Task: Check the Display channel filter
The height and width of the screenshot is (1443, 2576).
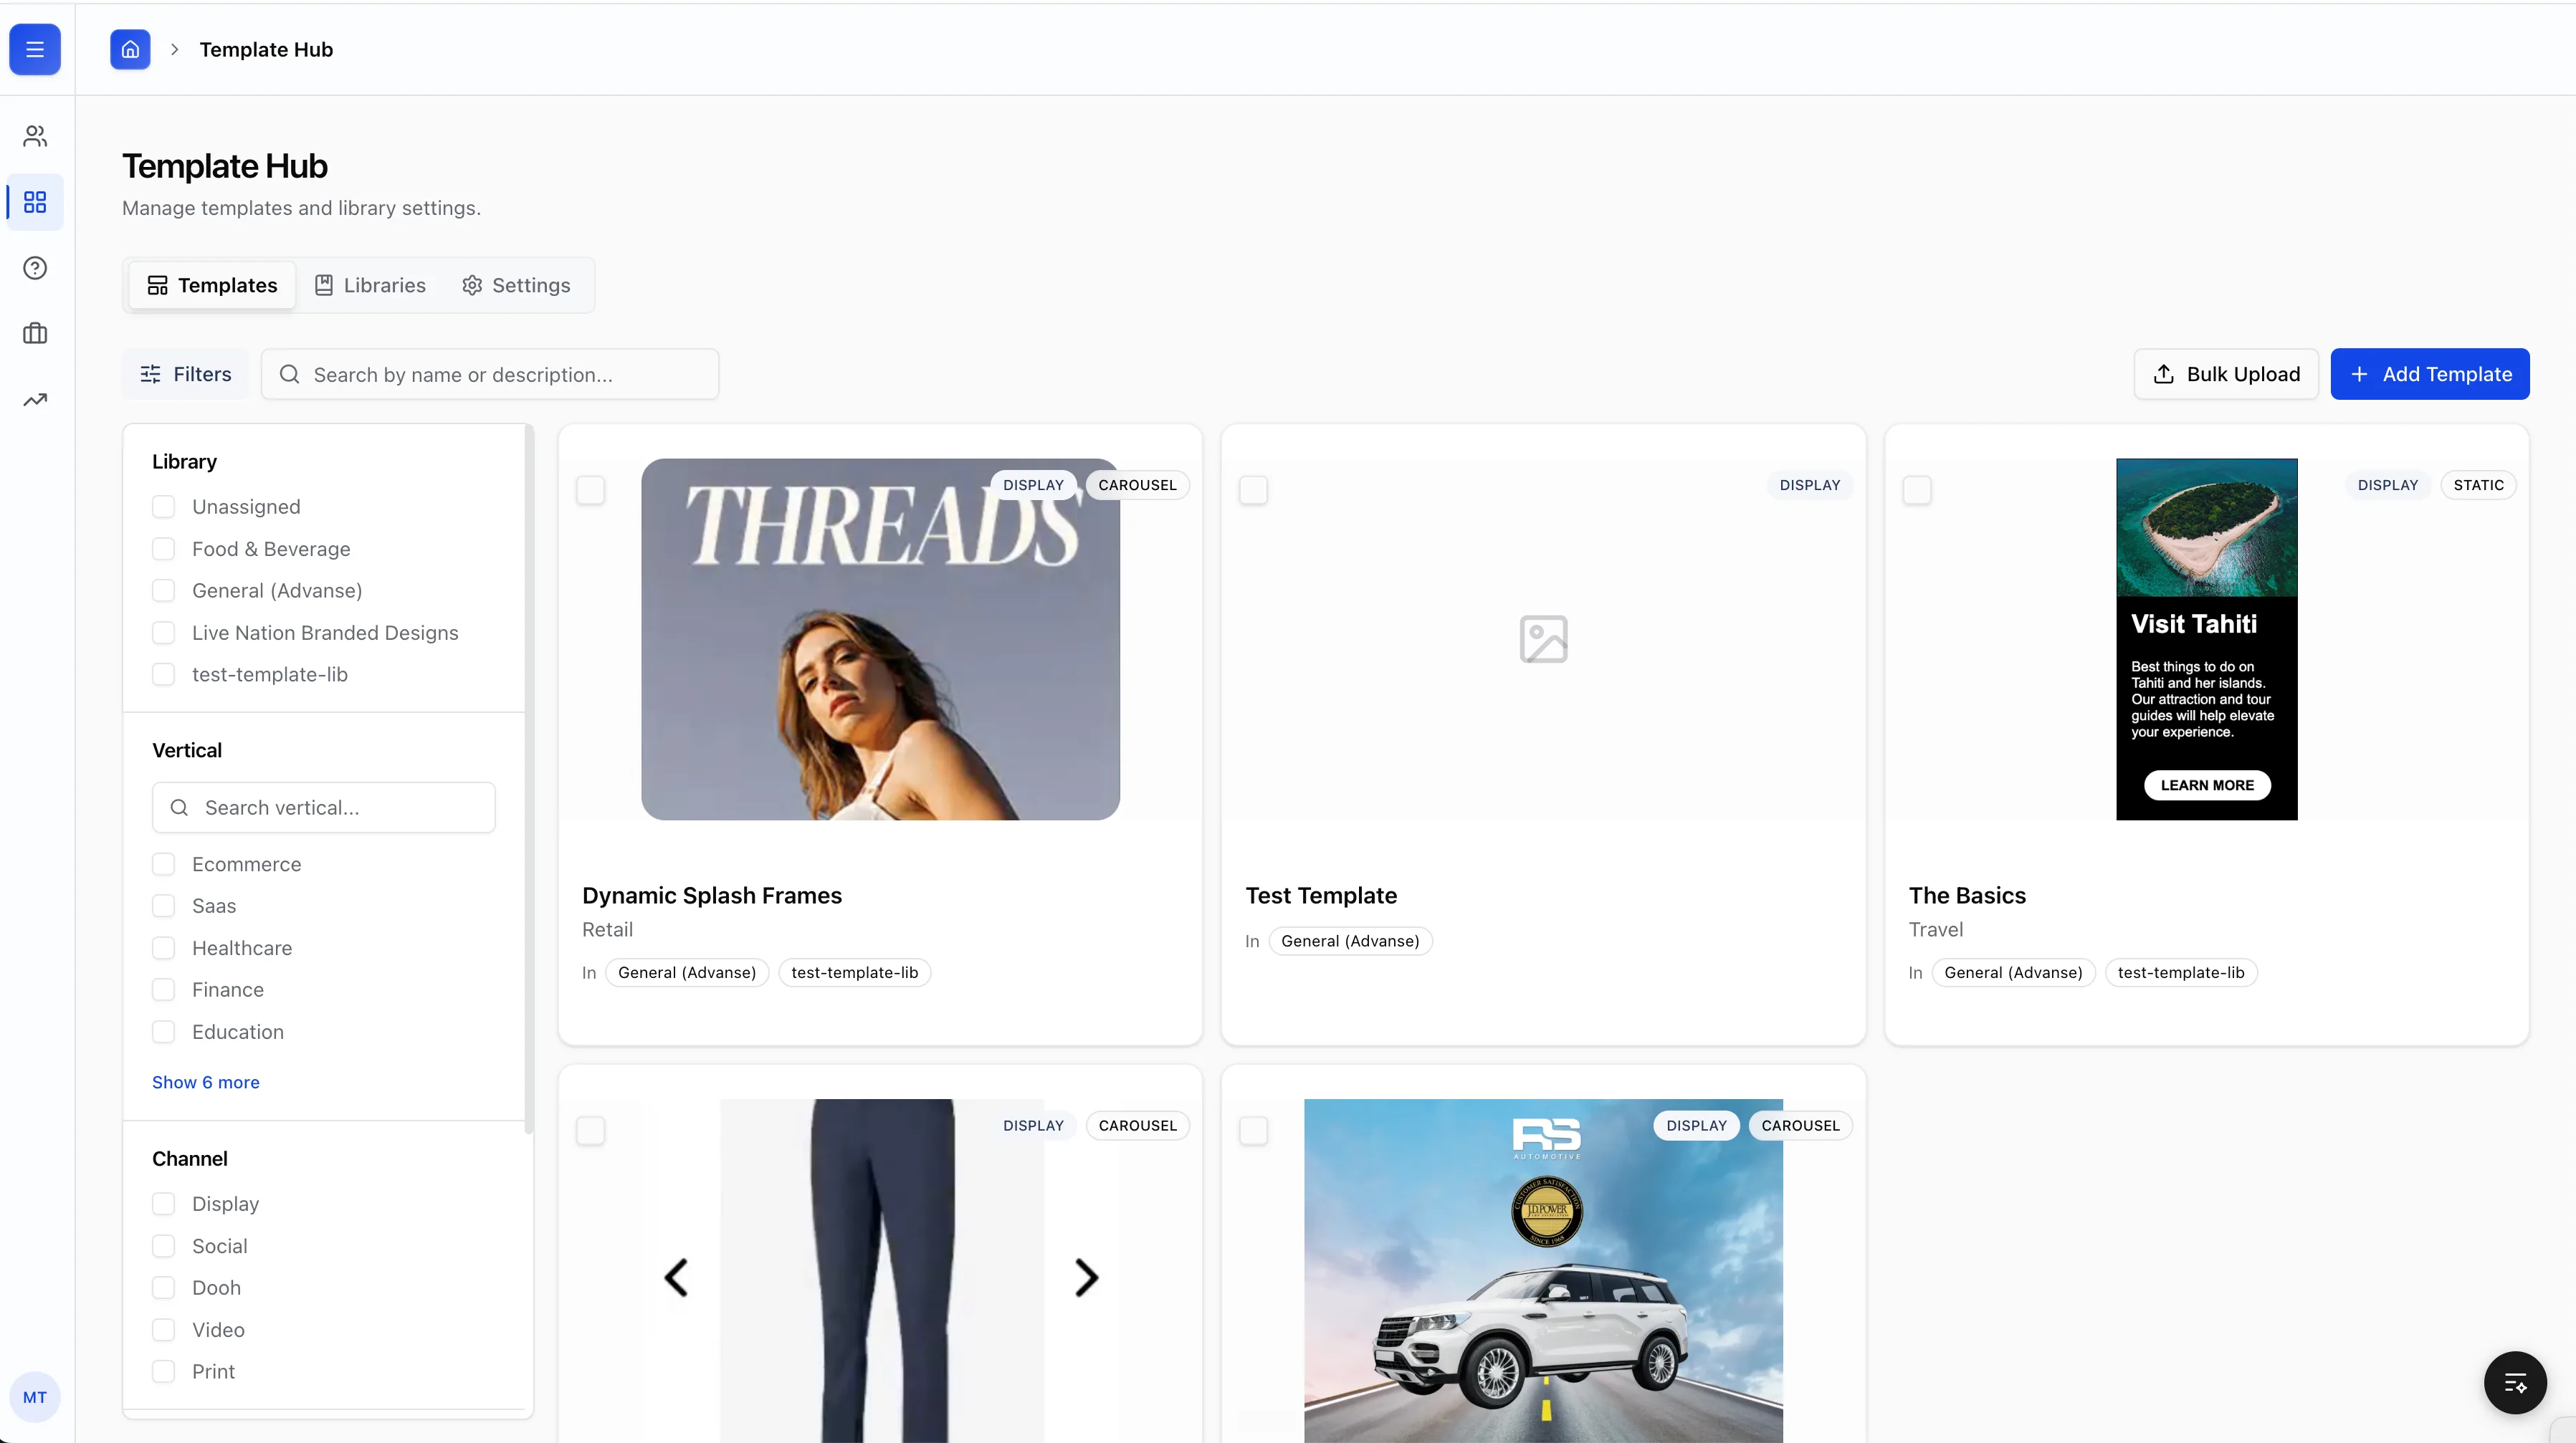Action: (163, 1204)
